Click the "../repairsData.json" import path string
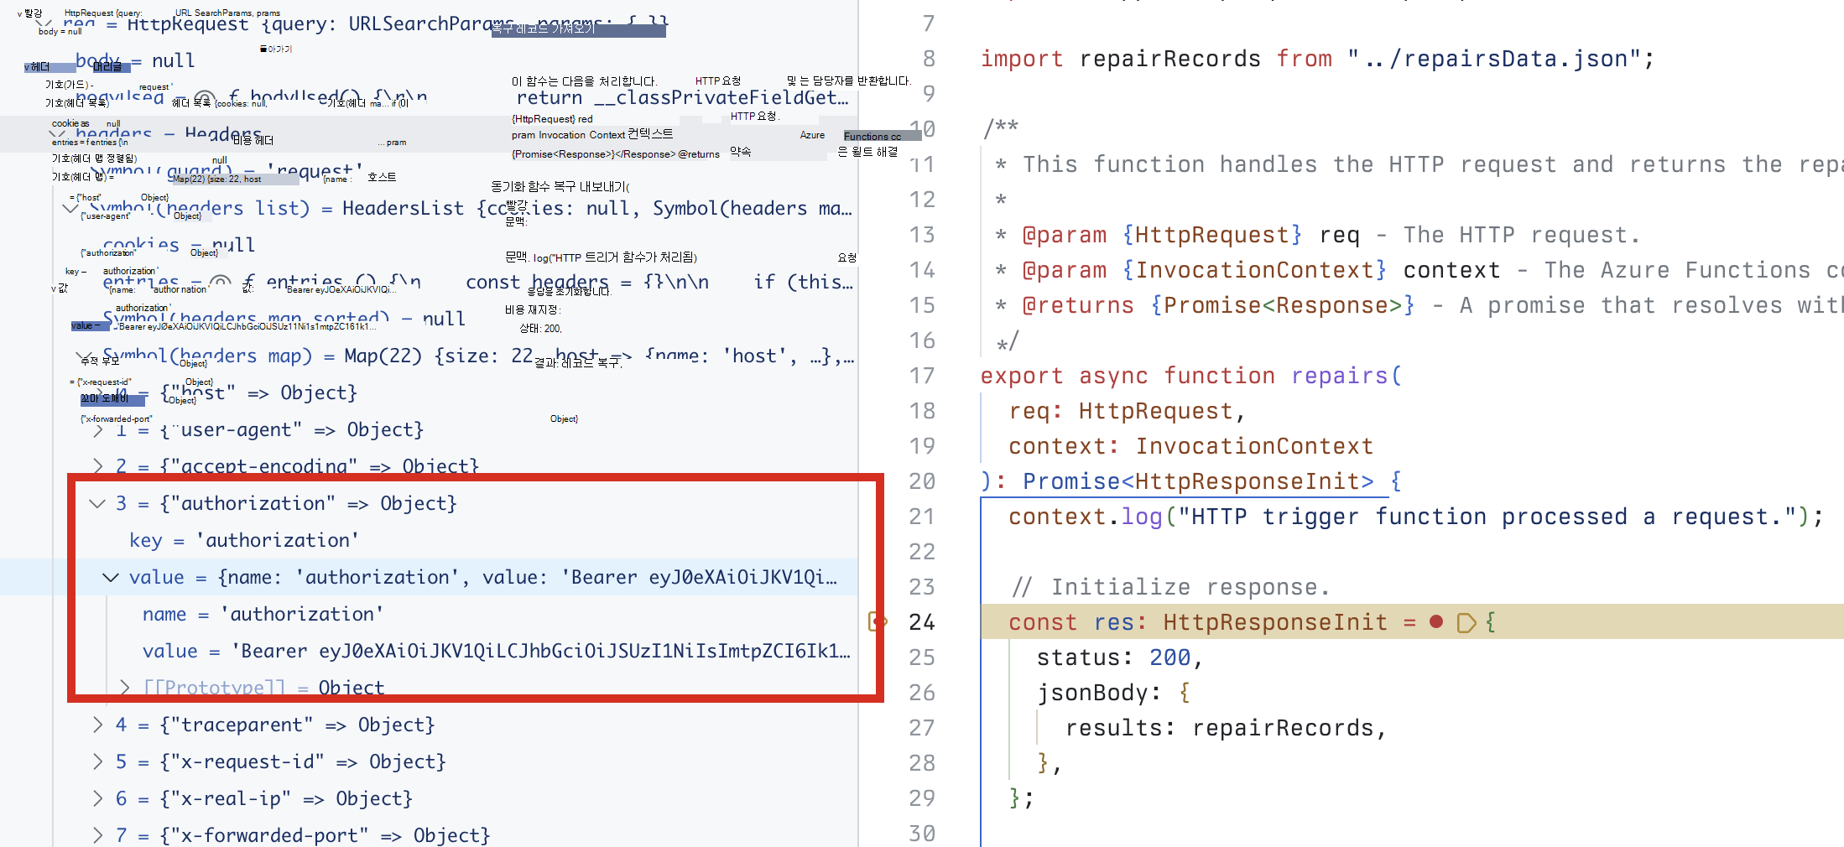The height and width of the screenshot is (847, 1844). pyautogui.click(x=1493, y=59)
